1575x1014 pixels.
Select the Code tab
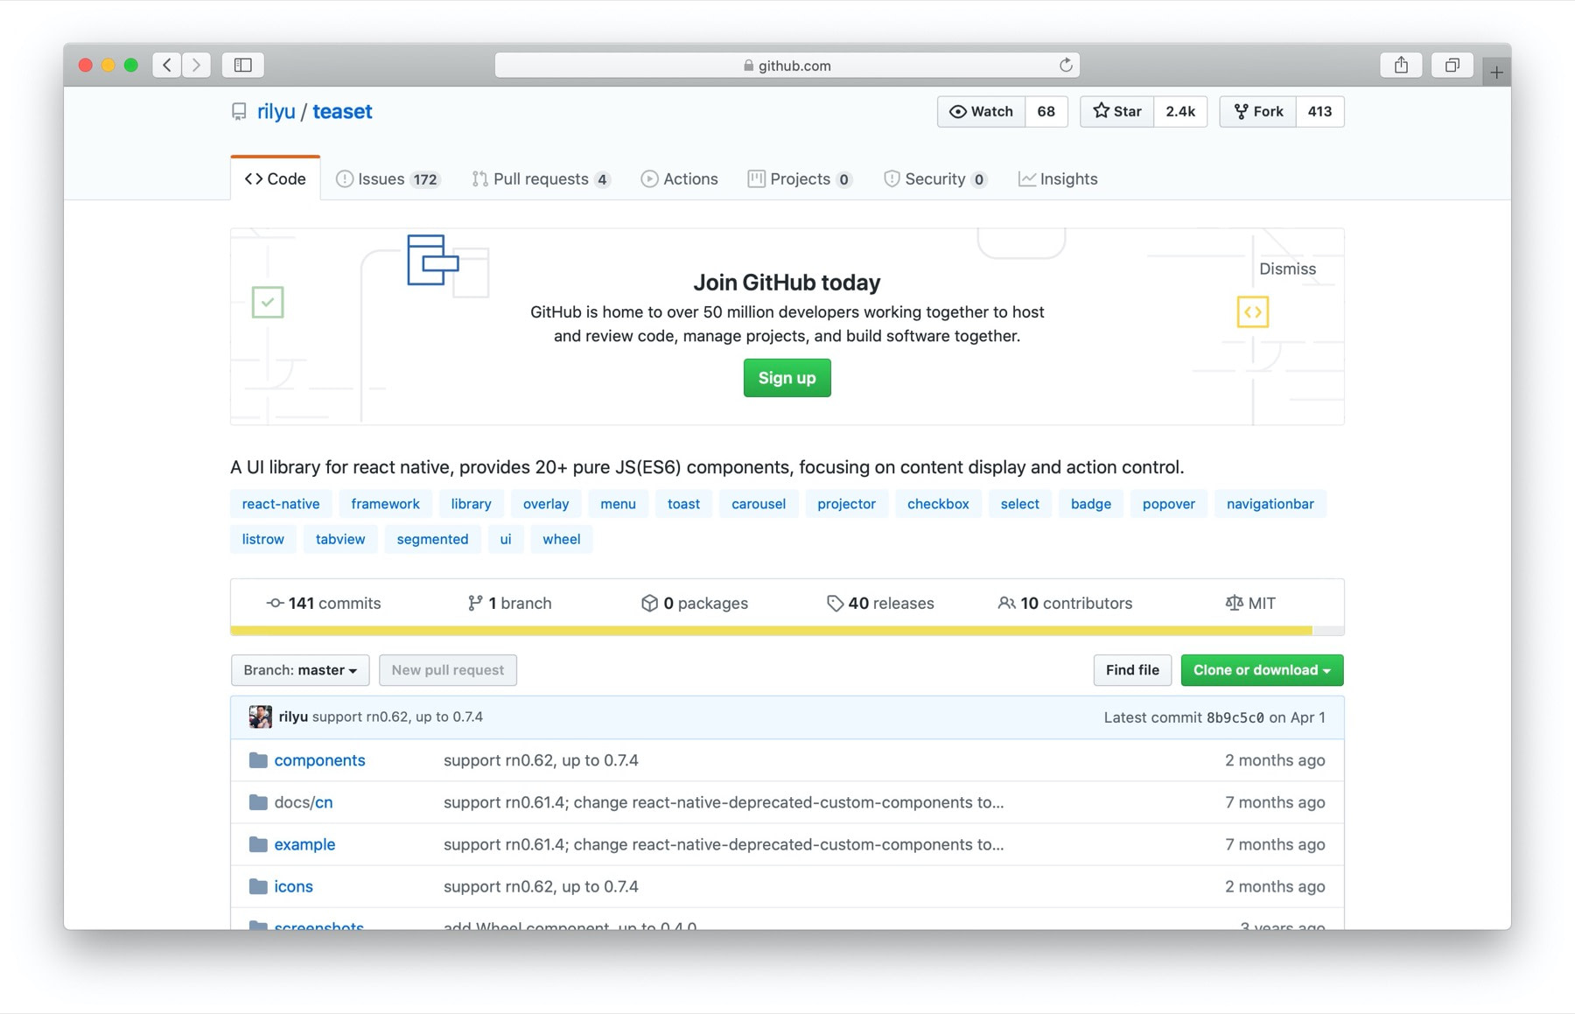[276, 178]
